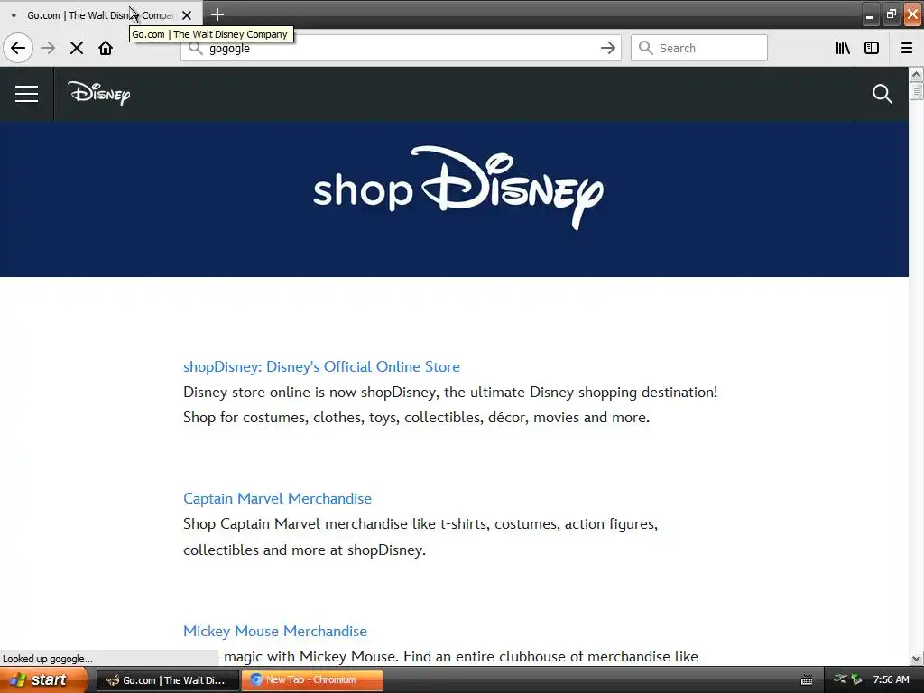The image size is (924, 693).
Task: Toggle the sidebar view icon
Action: (872, 48)
